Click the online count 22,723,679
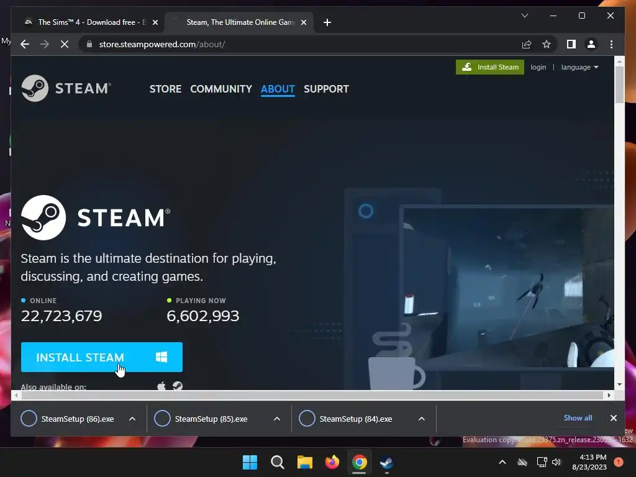 [x=61, y=316]
